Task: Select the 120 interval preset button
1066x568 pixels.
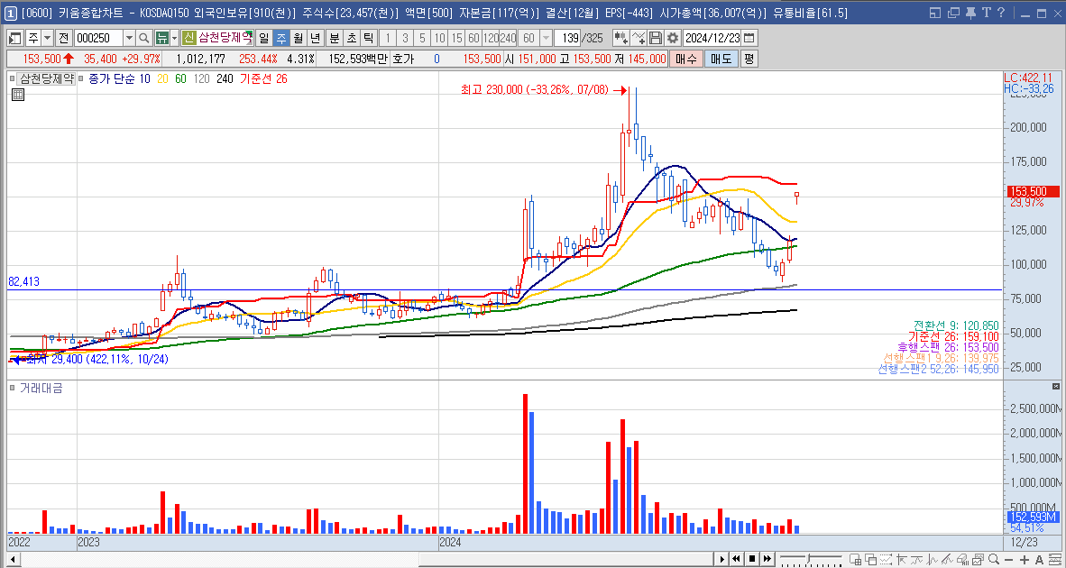Action: tap(491, 38)
